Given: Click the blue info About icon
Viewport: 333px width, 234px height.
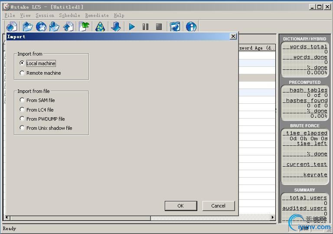Looking at the screenshot, I should click(191, 27).
